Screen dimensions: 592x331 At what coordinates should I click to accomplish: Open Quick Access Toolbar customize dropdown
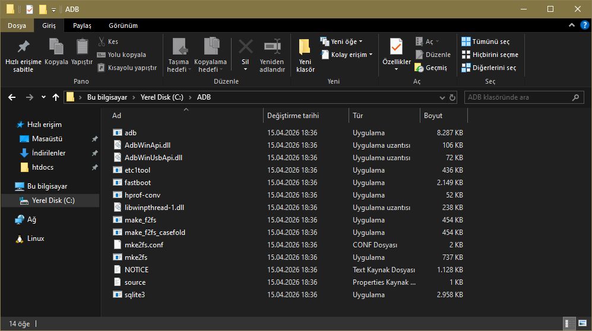[x=53, y=9]
